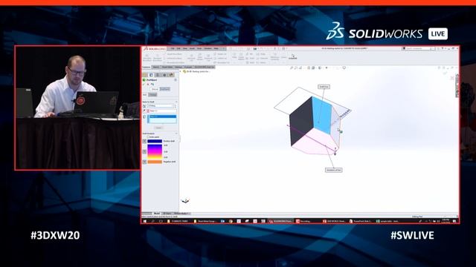The width and height of the screenshot is (476, 267).
Task: Click the neutral plane selection field
Action: (162, 111)
